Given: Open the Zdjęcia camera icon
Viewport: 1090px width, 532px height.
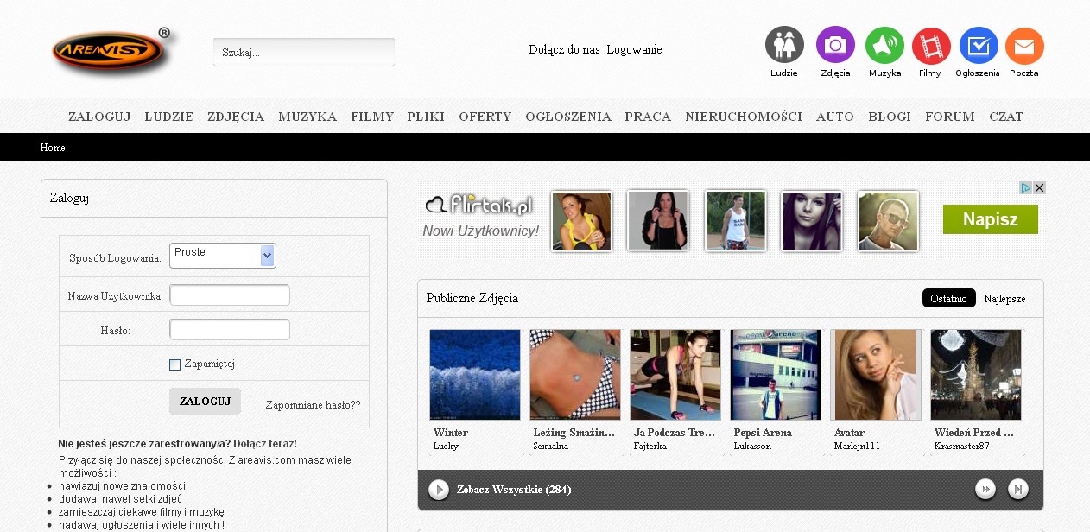Looking at the screenshot, I should pos(835,45).
